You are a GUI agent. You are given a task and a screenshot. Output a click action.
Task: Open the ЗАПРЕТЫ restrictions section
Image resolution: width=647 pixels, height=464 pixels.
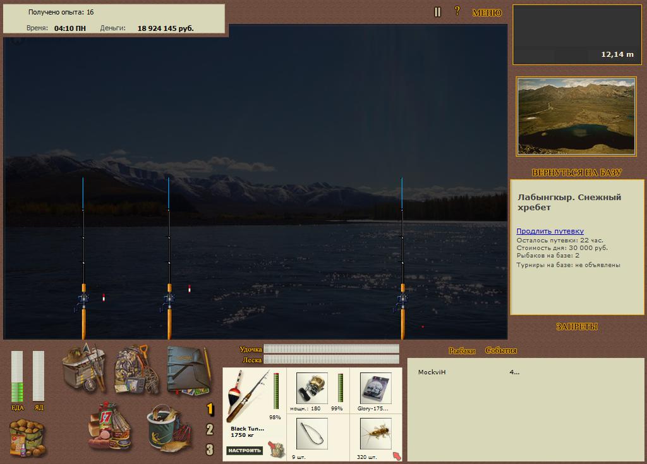tap(577, 327)
